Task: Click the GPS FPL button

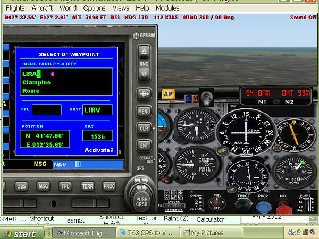Action: coord(65,186)
